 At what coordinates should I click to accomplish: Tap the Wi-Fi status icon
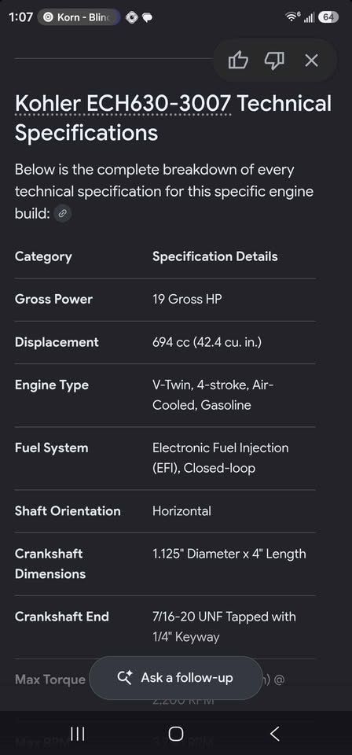point(291,17)
